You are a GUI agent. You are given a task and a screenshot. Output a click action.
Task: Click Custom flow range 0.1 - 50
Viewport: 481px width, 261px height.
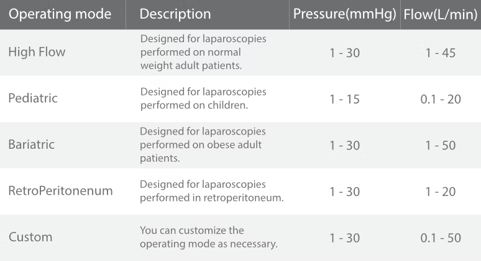[441, 237]
